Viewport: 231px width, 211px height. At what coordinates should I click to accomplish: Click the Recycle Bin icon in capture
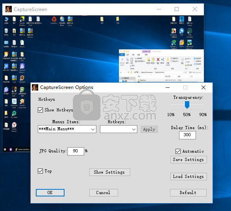tap(6, 31)
